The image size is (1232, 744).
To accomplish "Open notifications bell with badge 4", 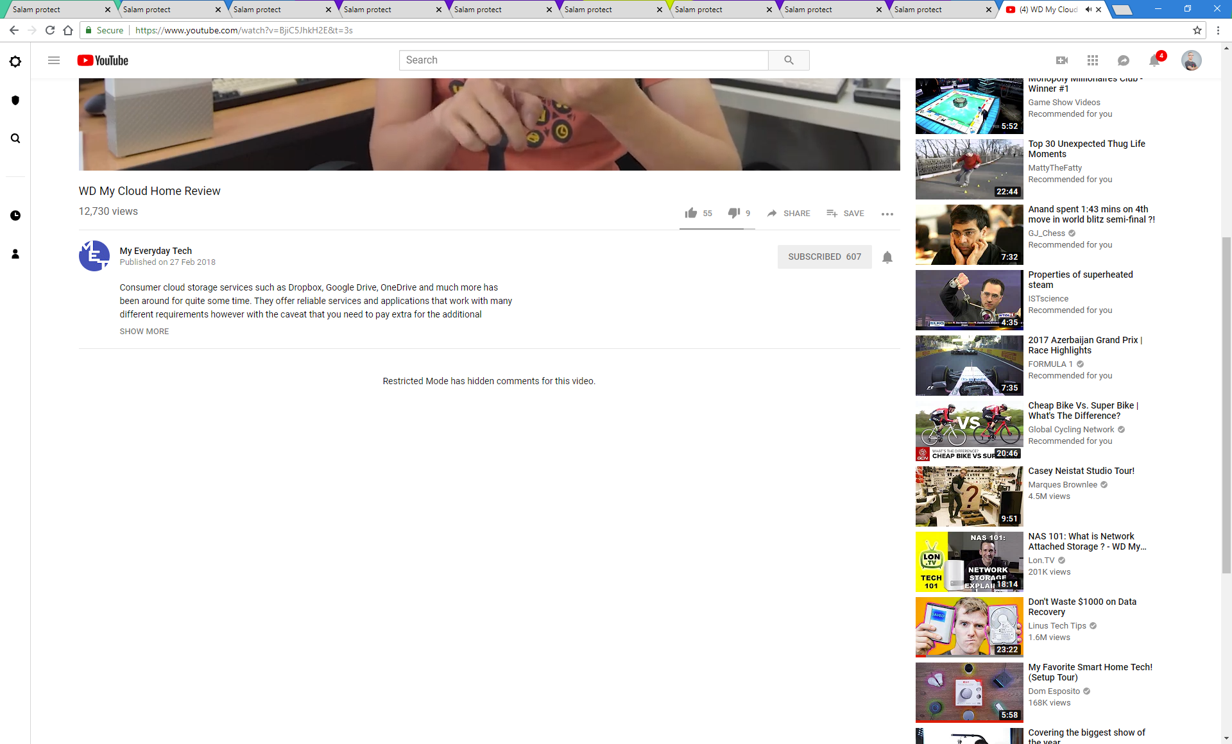I will 1155,60.
